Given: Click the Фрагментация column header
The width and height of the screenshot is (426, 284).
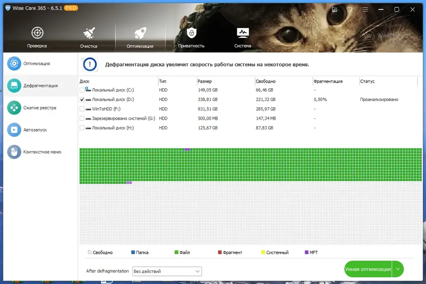Looking at the screenshot, I should pyautogui.click(x=328, y=81).
